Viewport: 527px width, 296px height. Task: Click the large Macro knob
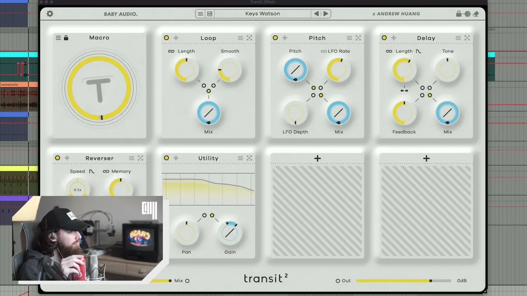click(99, 88)
